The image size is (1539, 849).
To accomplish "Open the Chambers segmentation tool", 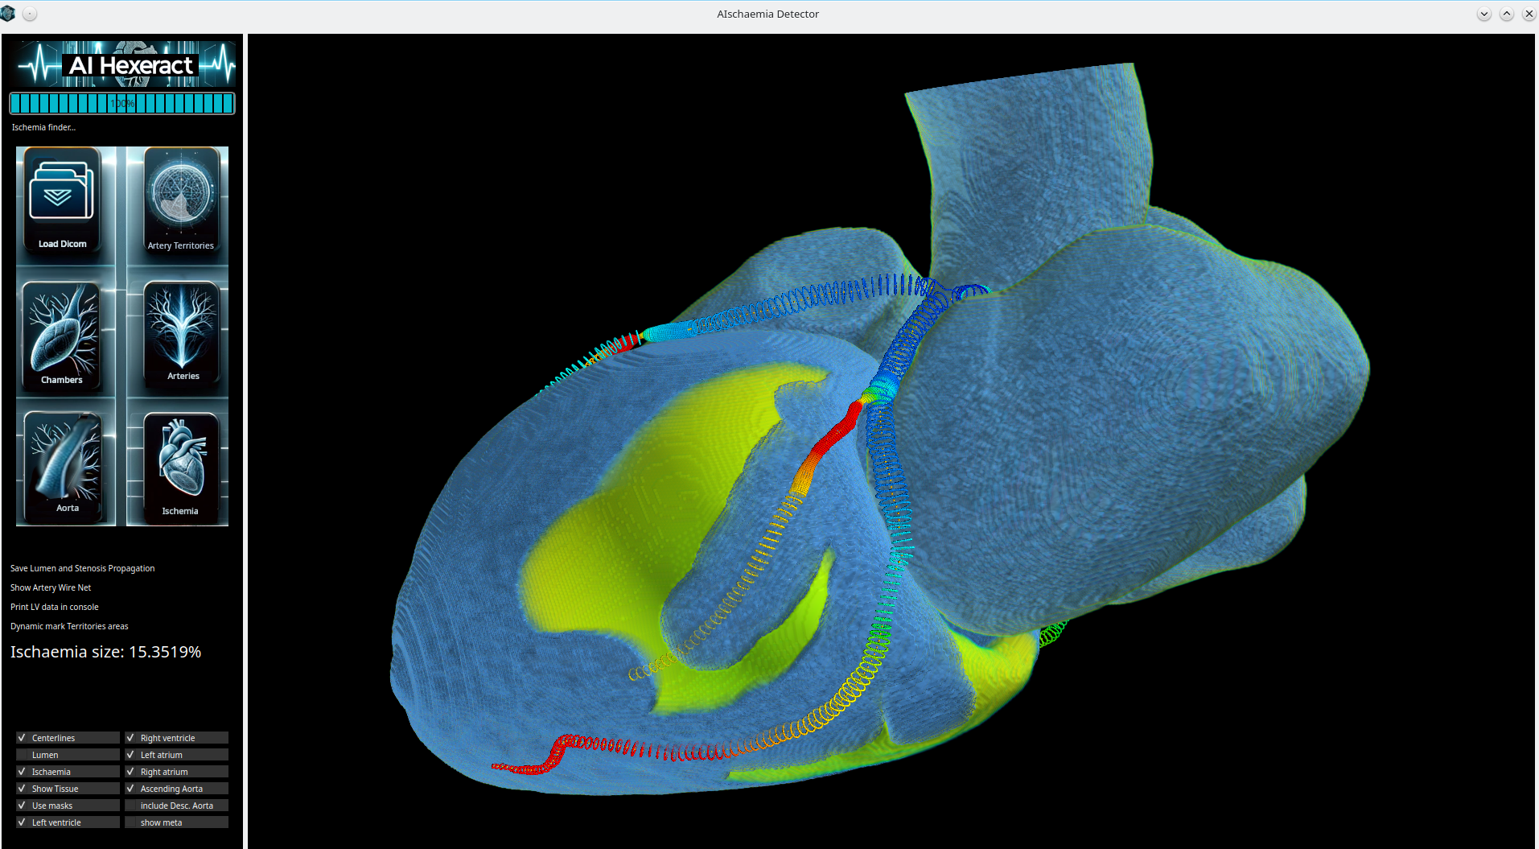I will point(64,334).
